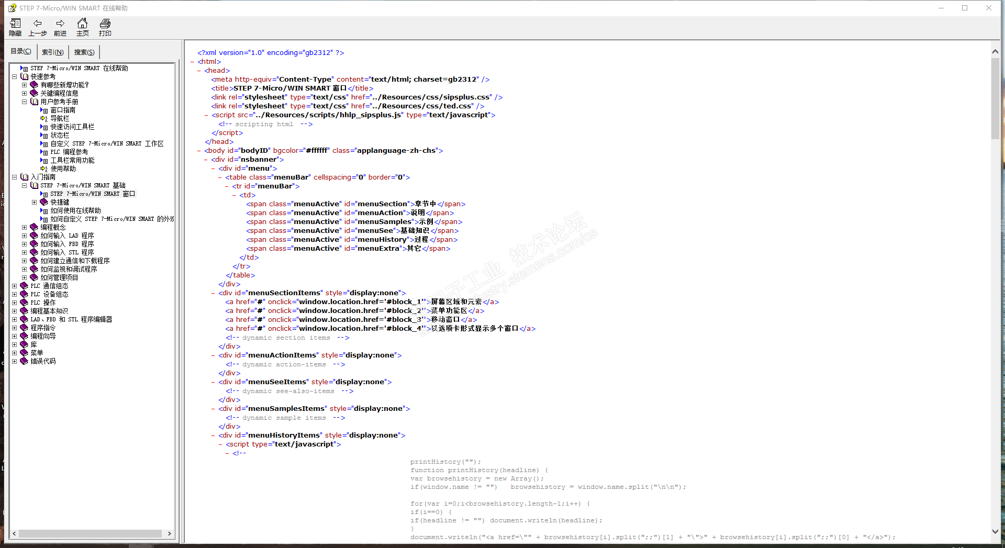
Task: Expand the 如何输入 STL 程序 node
Action: pos(24,252)
